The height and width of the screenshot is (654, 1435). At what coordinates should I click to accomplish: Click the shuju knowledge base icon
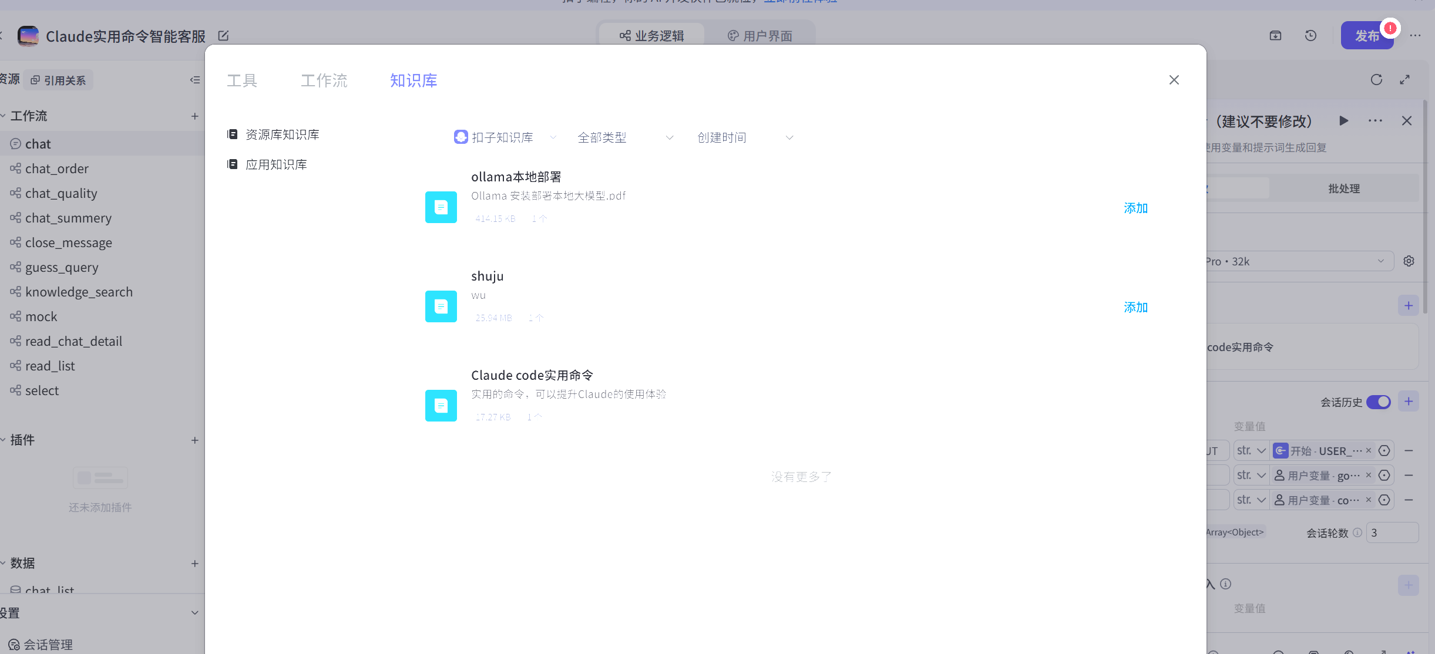[x=441, y=306]
